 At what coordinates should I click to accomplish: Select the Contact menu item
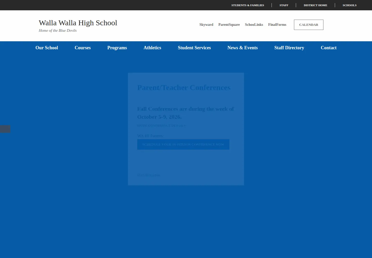[x=329, y=48]
